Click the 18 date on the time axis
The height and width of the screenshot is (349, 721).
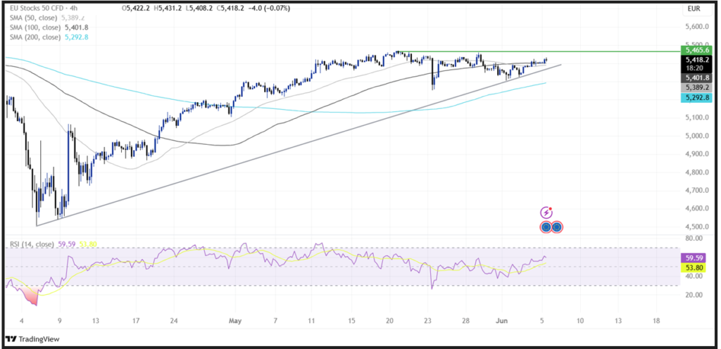pos(656,319)
